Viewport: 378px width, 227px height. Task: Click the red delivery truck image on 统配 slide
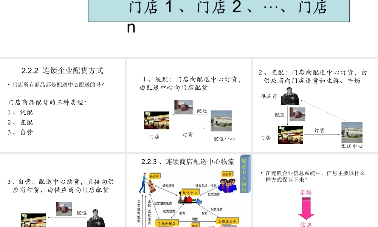(x=184, y=106)
